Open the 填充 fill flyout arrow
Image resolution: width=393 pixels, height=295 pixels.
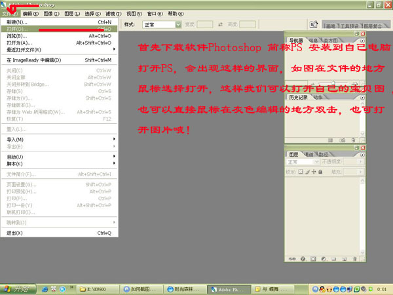tap(360, 172)
